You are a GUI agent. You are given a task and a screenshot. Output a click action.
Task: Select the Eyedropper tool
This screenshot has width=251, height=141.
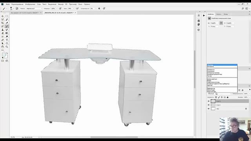(x=7, y=23)
